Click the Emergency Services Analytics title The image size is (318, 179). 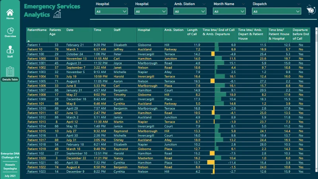pyautogui.click(x=52, y=11)
